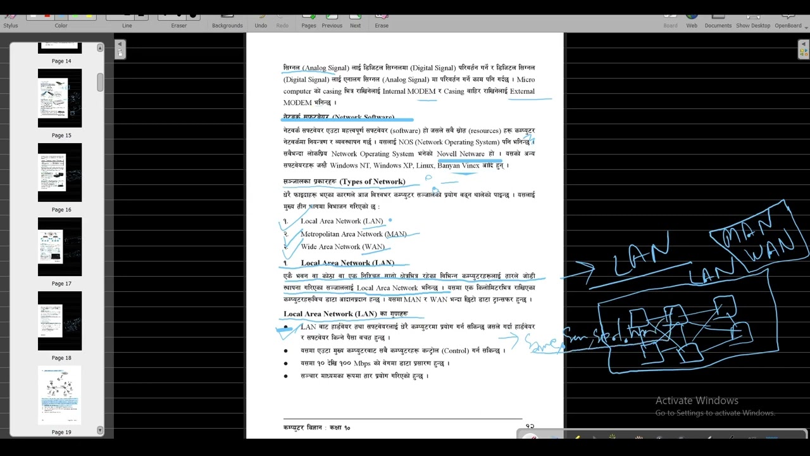Click the thumbnail scrollbar up arrow
The width and height of the screenshot is (810, 456).
click(x=100, y=47)
